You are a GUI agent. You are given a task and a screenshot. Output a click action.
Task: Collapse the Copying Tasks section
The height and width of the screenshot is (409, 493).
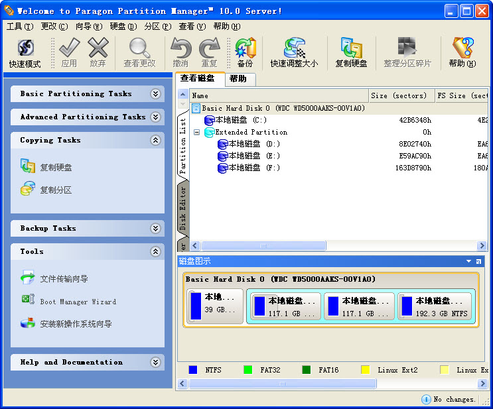(x=155, y=141)
